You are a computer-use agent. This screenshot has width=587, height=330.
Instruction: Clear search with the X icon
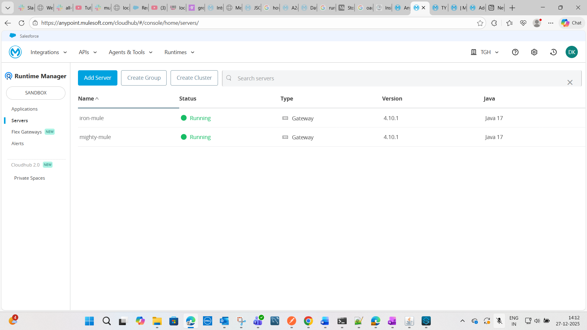click(570, 82)
